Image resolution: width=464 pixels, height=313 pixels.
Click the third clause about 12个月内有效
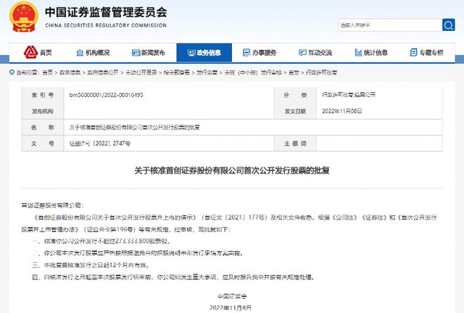(91, 265)
